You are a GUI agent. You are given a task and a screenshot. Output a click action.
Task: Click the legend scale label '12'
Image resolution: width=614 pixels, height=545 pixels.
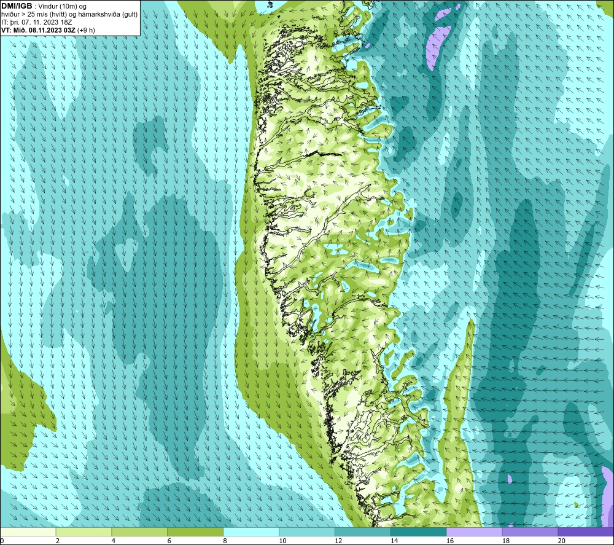coord(338,541)
